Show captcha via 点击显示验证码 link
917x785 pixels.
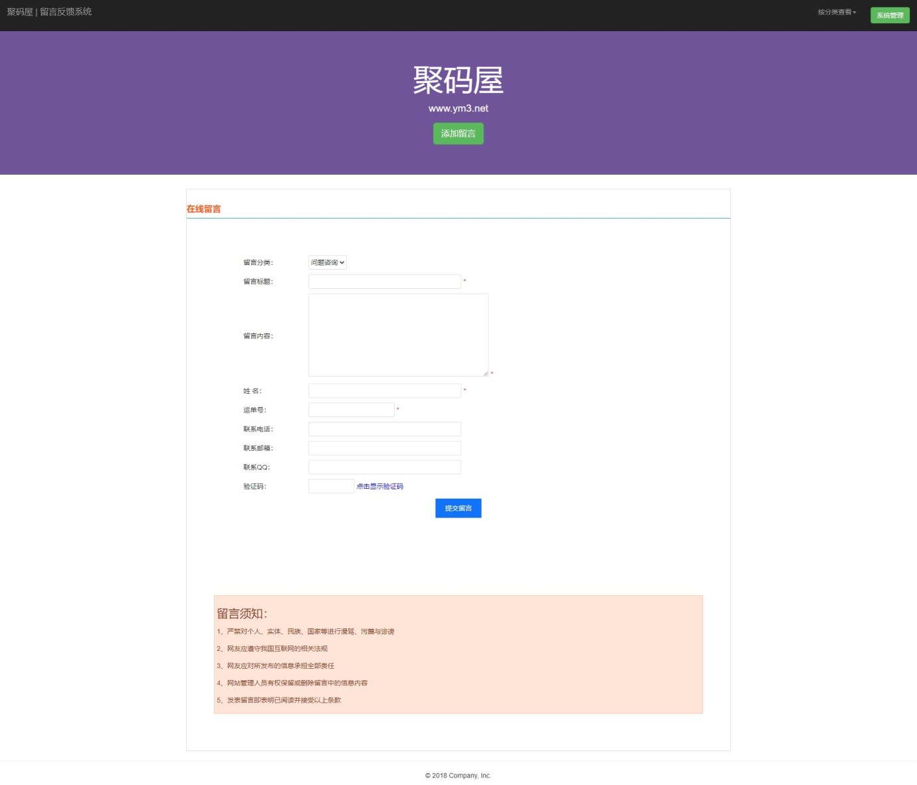pos(379,486)
